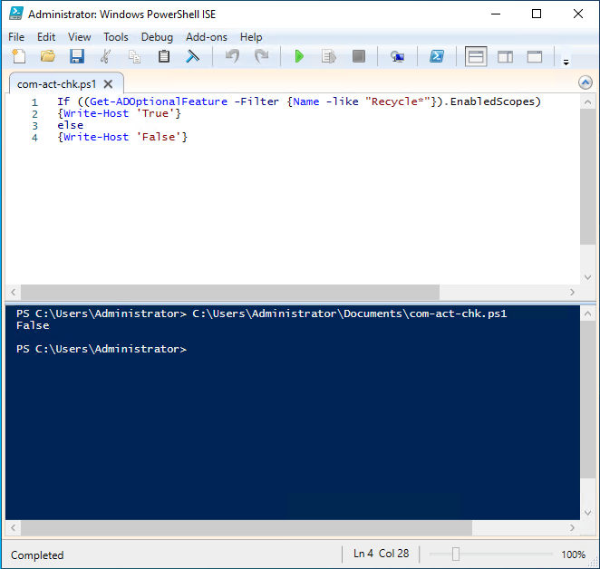The height and width of the screenshot is (569, 600).
Task: Open the Debug menu
Action: point(157,37)
